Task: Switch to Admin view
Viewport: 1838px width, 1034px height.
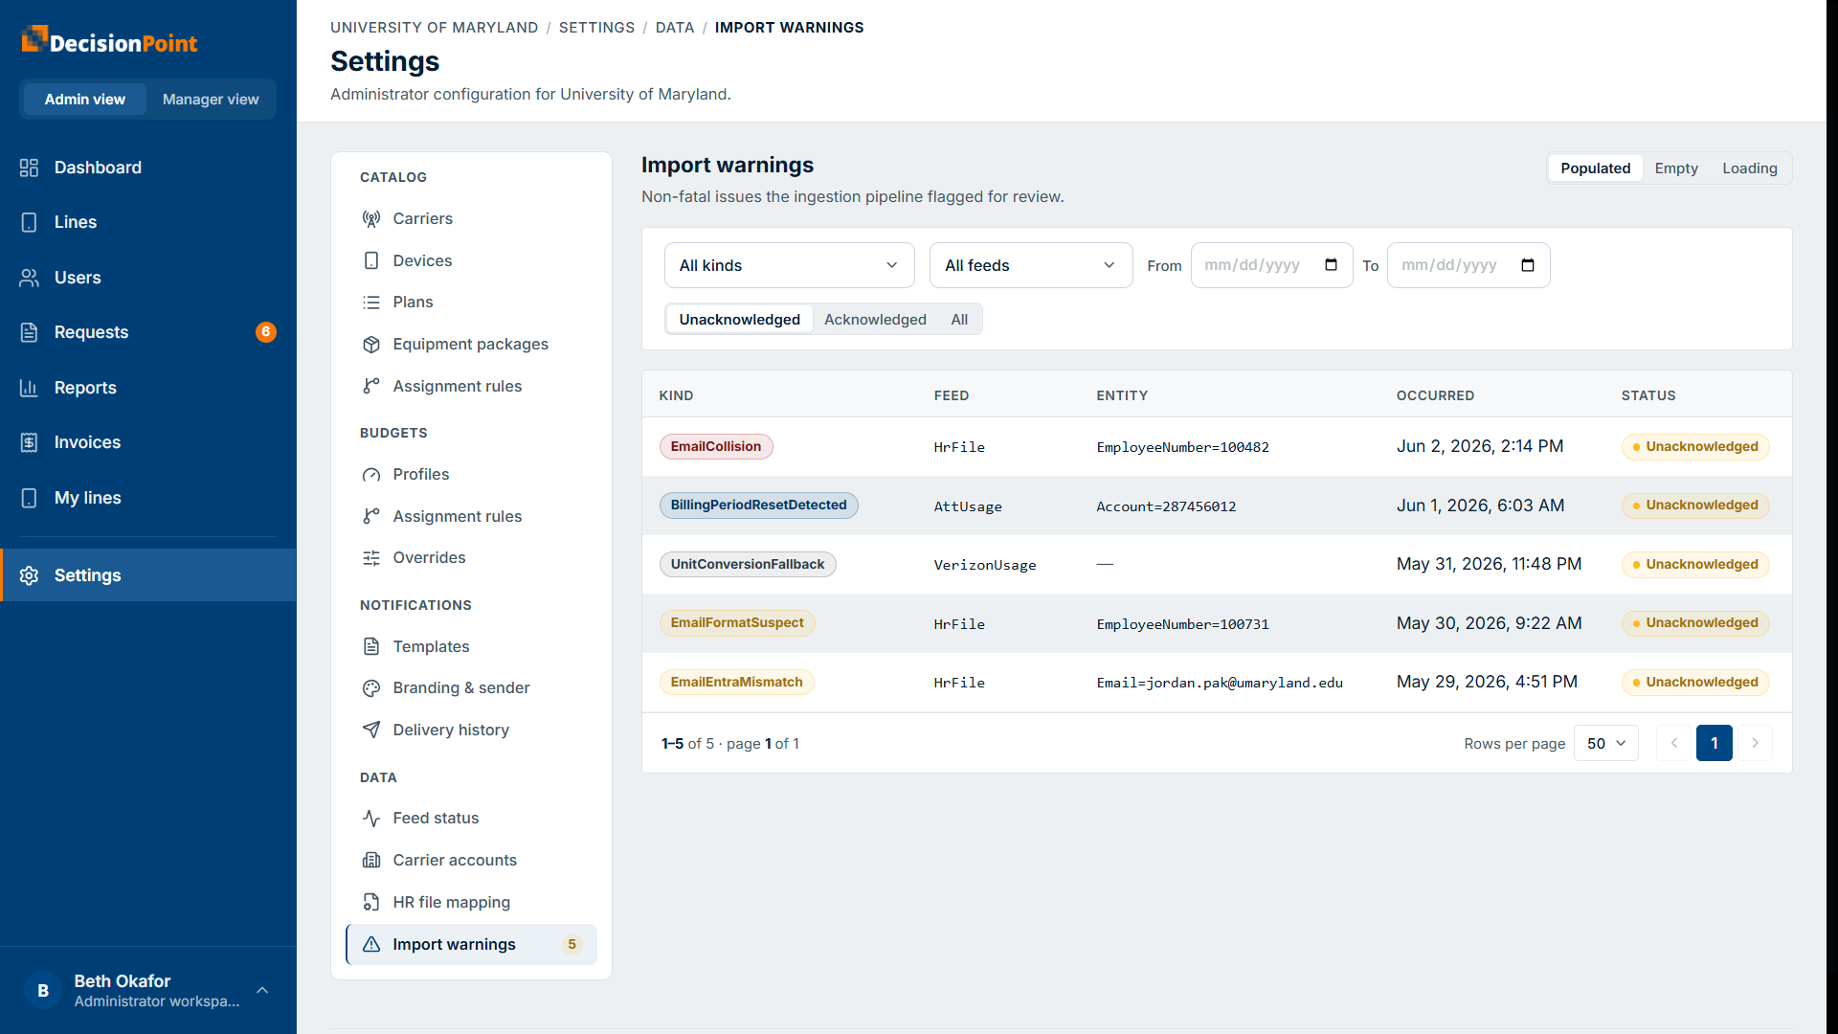Action: point(85,100)
